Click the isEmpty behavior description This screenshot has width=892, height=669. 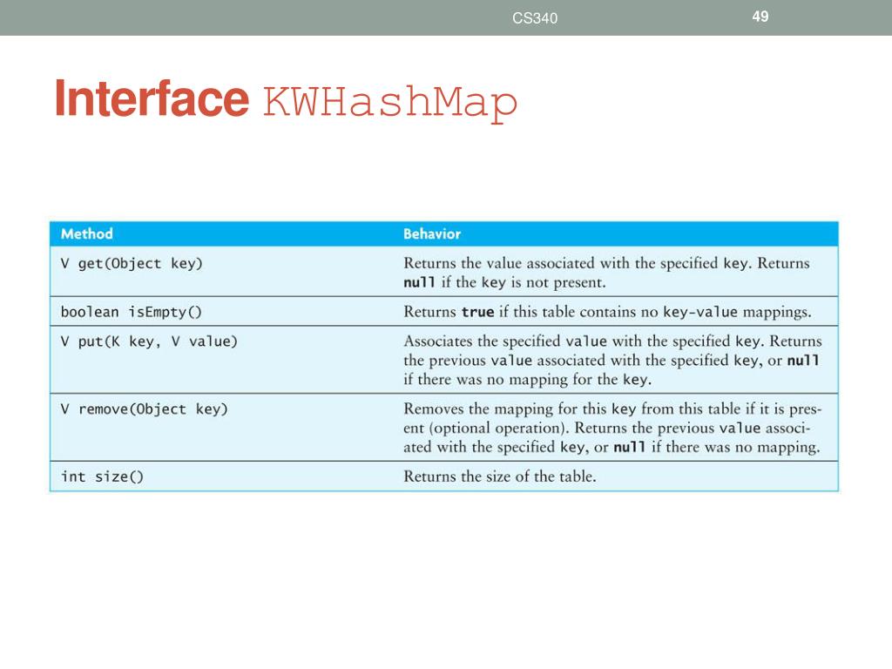pos(607,312)
